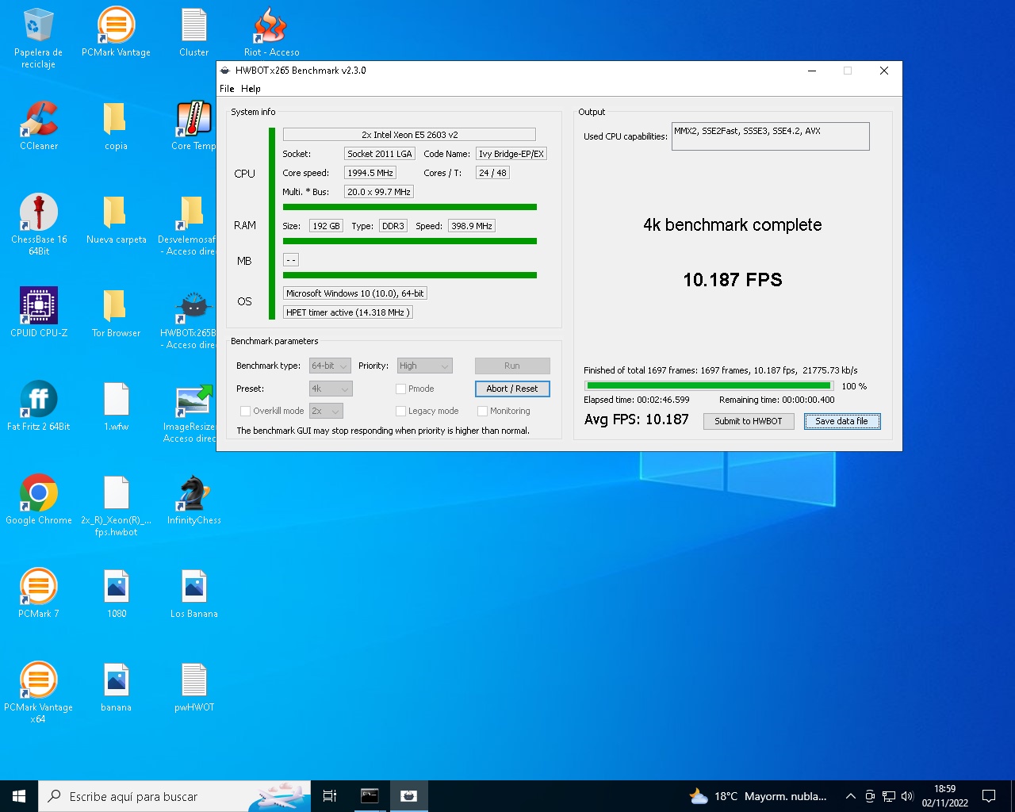The height and width of the screenshot is (812, 1015).
Task: Open ChessBase 16 64Bit icon
Action: [x=38, y=224]
